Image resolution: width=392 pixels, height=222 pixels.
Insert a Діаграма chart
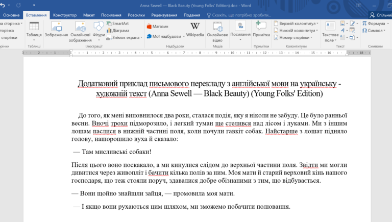pyautogui.click(x=118, y=31)
